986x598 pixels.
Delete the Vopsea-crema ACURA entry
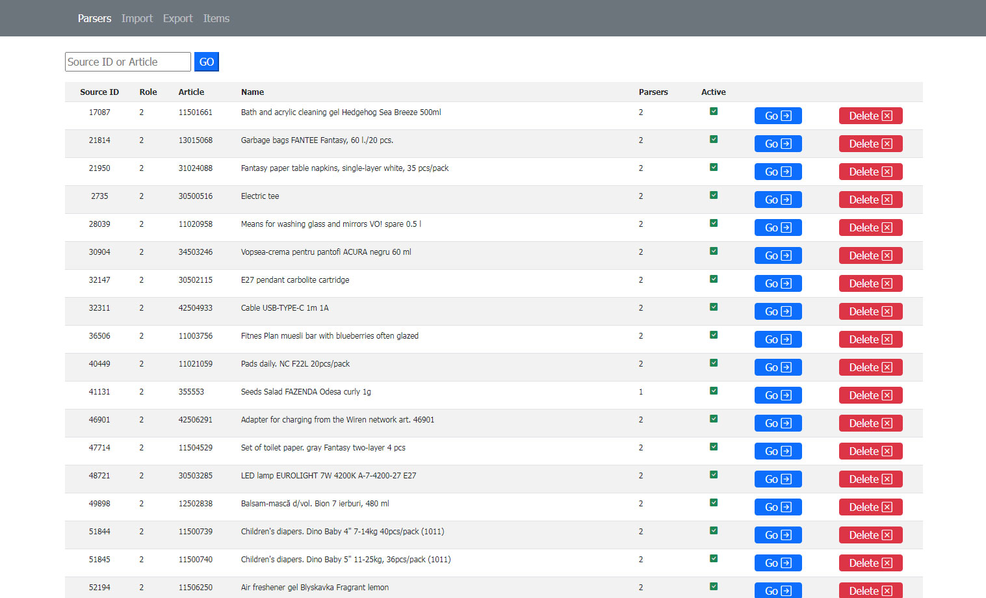[870, 255]
